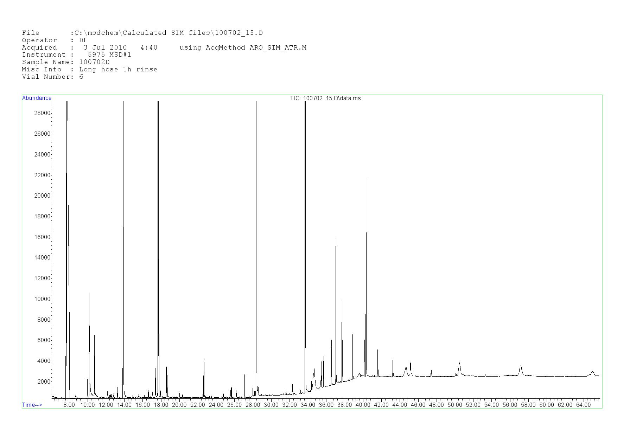Click the Instrument "5975 MSD#1" line
Viewport: 617px width, 436px height.
[x=76, y=55]
